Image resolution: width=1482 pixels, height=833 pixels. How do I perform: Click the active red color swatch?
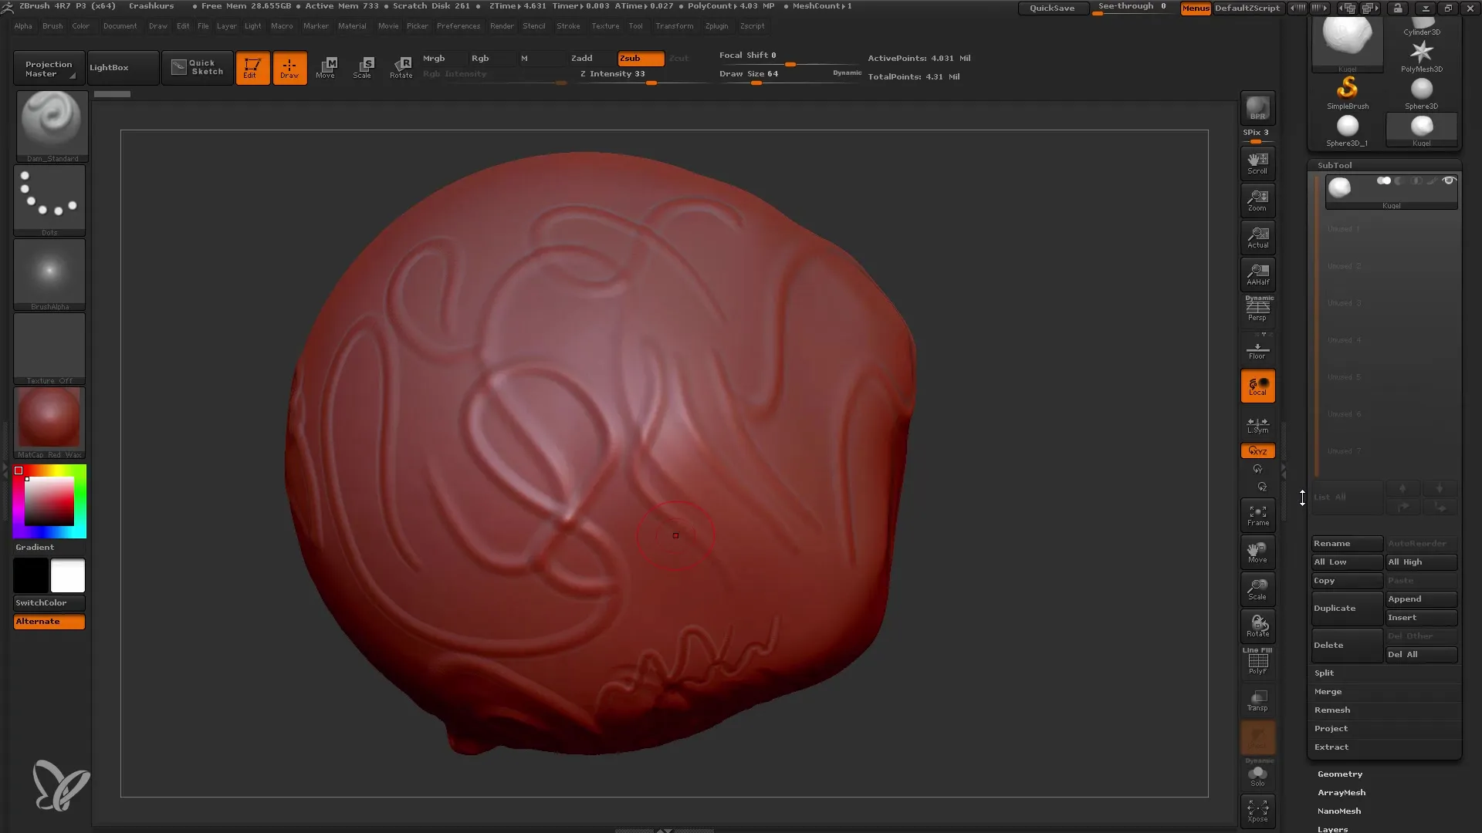tap(19, 470)
